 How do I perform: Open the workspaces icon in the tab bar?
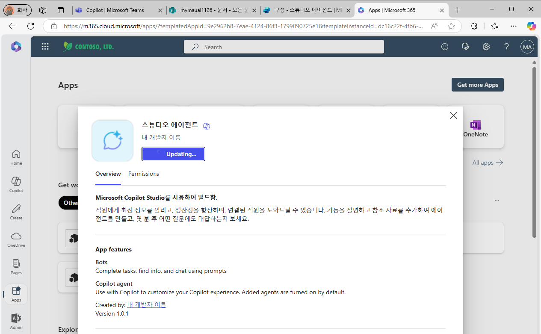pos(42,10)
